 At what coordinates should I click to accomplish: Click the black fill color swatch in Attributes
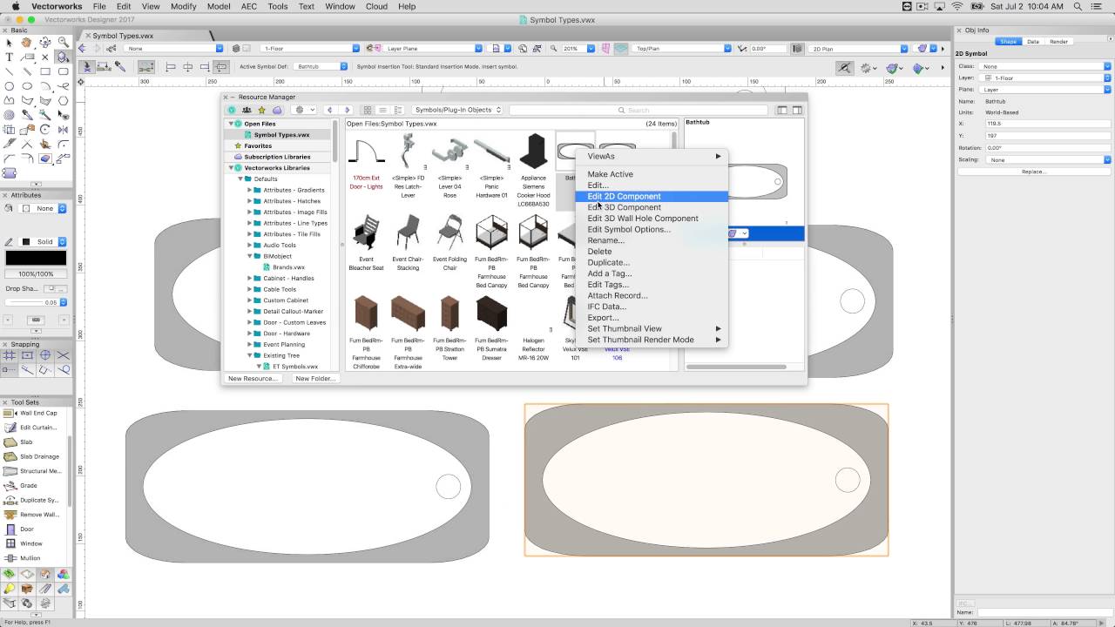(36, 259)
